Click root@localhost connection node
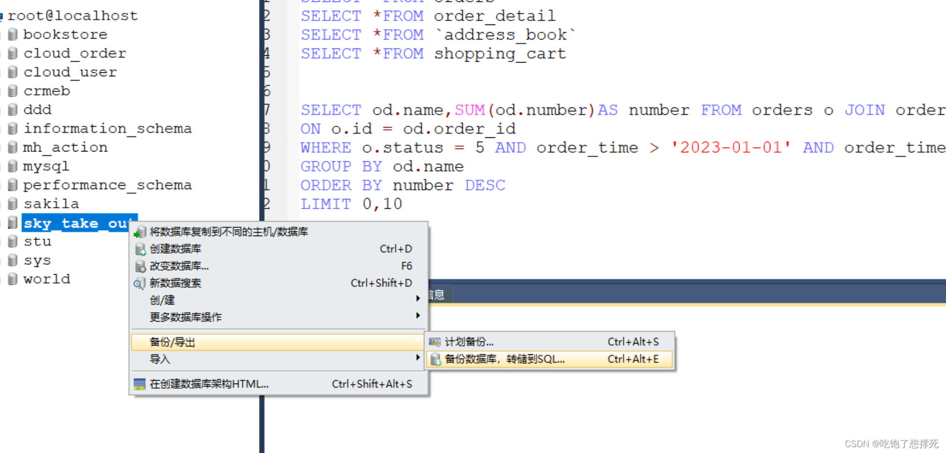 point(73,16)
